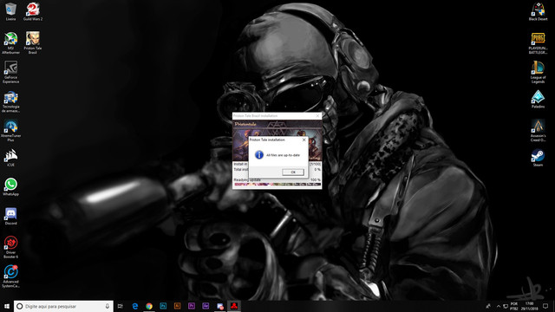Open Priston Tale Brasil desktop shortcut
Image resolution: width=555 pixels, height=312 pixels.
point(33,42)
